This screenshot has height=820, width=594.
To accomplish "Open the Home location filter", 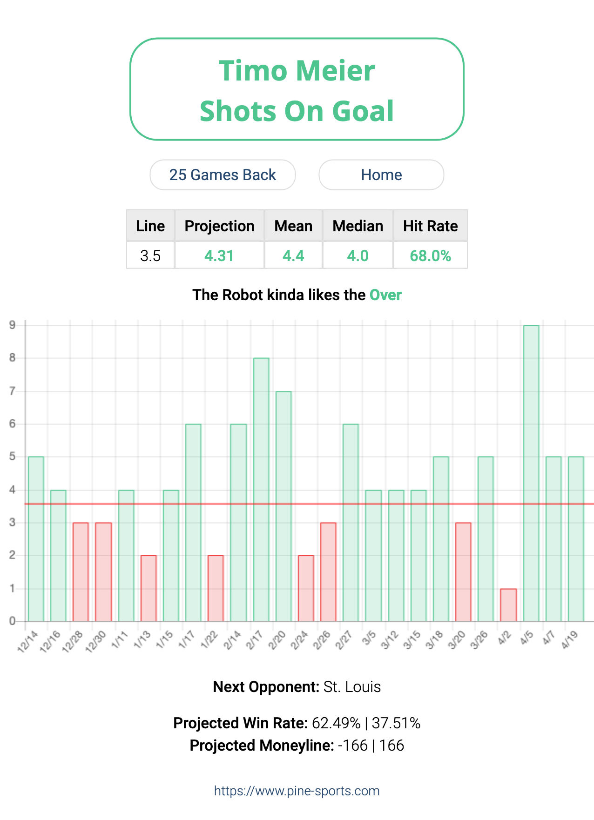I will pyautogui.click(x=381, y=175).
